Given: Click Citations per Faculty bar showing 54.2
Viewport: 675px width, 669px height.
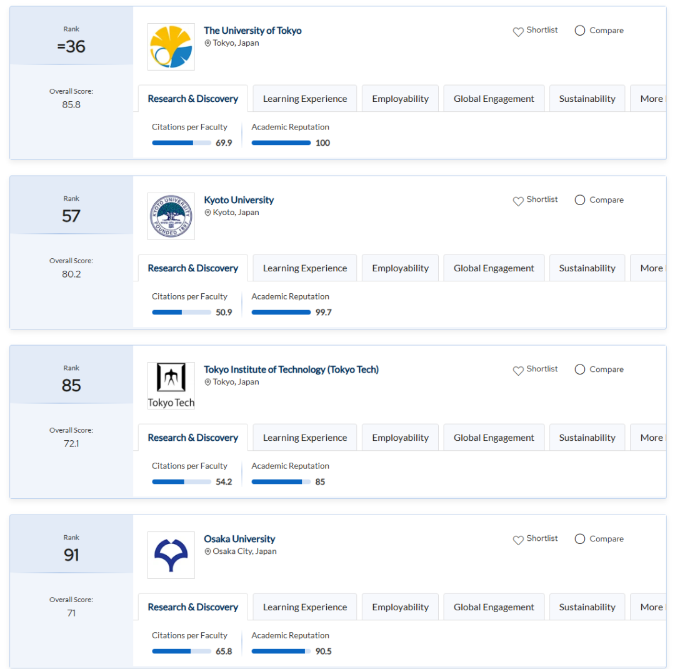Looking at the screenshot, I should click(182, 481).
